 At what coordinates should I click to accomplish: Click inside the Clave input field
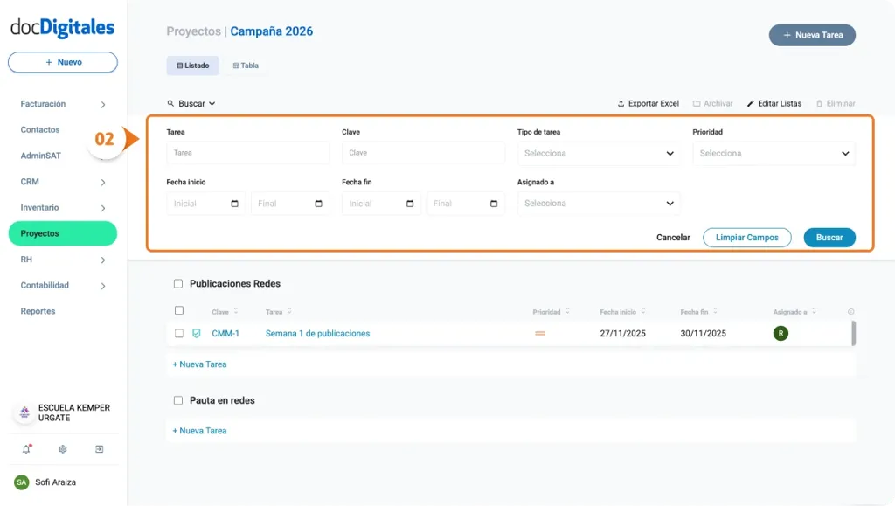(423, 153)
